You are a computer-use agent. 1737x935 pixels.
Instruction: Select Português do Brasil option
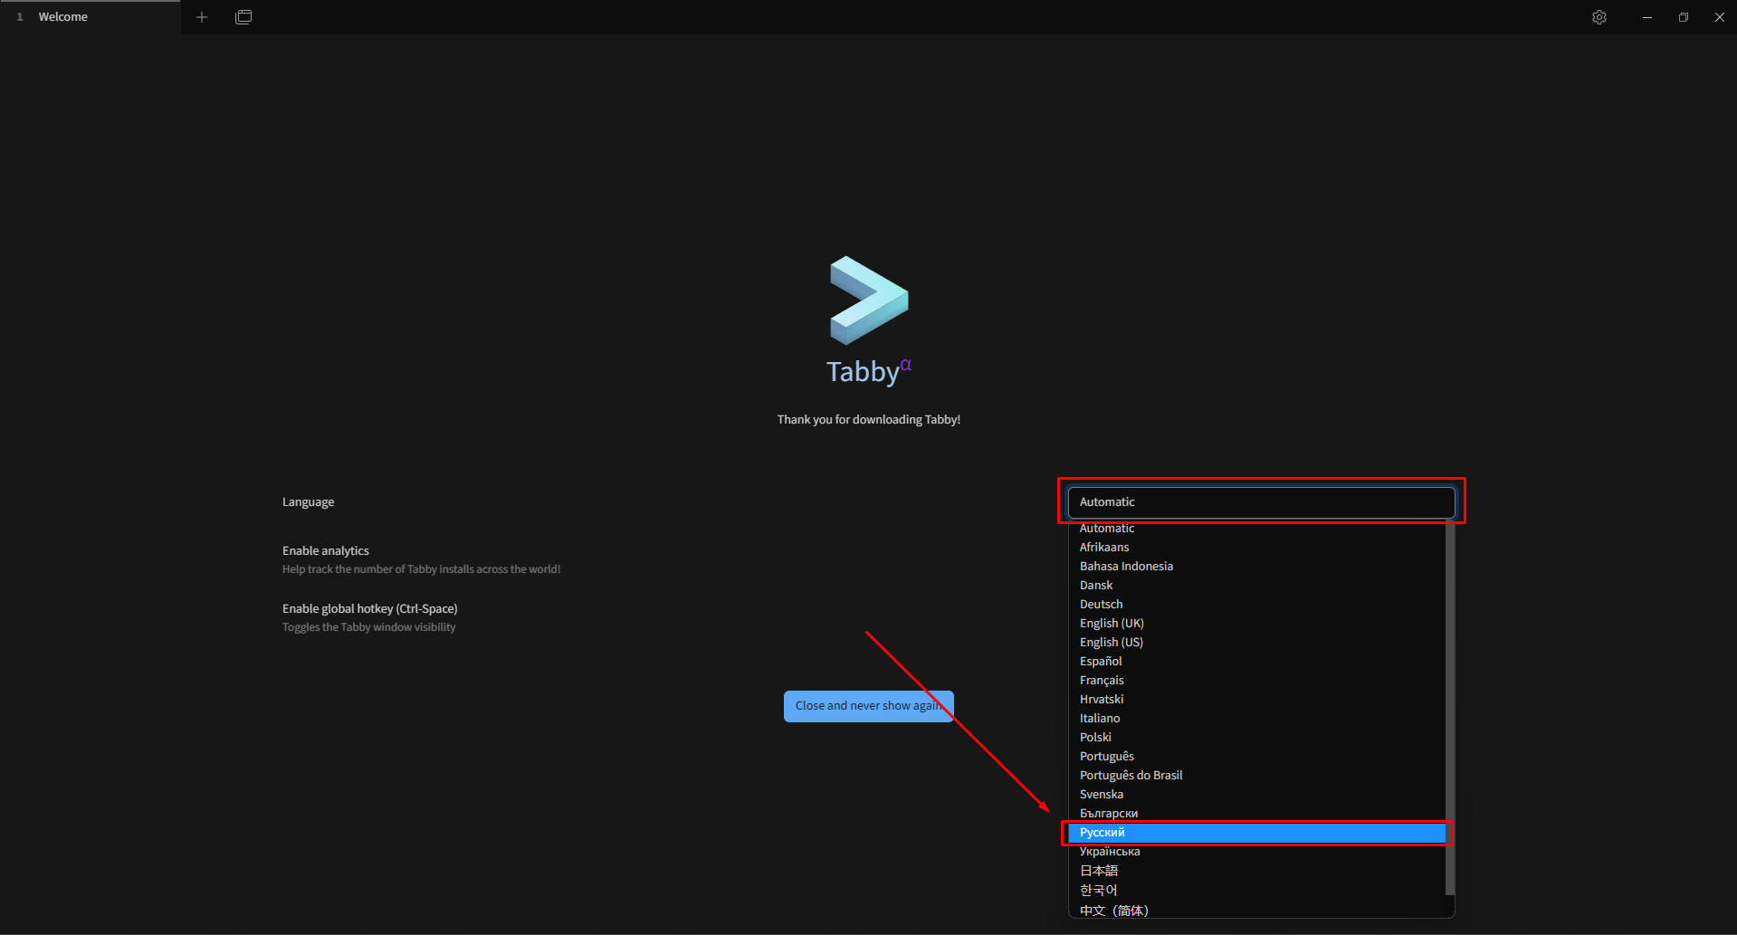pos(1256,776)
